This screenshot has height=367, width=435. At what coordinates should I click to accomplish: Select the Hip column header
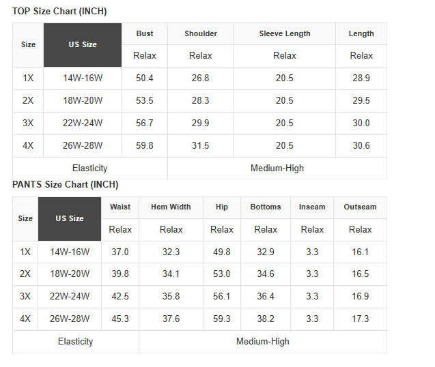[x=222, y=207]
